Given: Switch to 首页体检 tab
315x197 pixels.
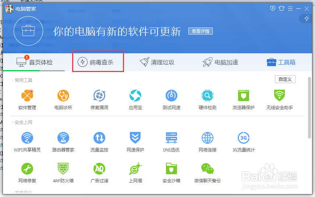Looking at the screenshot, I should (35, 62).
